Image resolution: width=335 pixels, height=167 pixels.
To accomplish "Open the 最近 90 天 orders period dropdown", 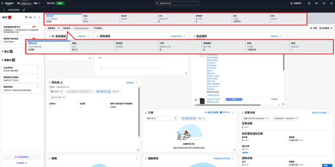I will (x=162, y=118).
